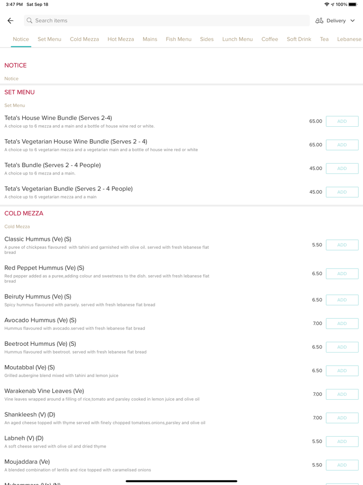Image resolution: width=363 pixels, height=485 pixels.
Task: Click the Search items field
Action: click(x=166, y=21)
